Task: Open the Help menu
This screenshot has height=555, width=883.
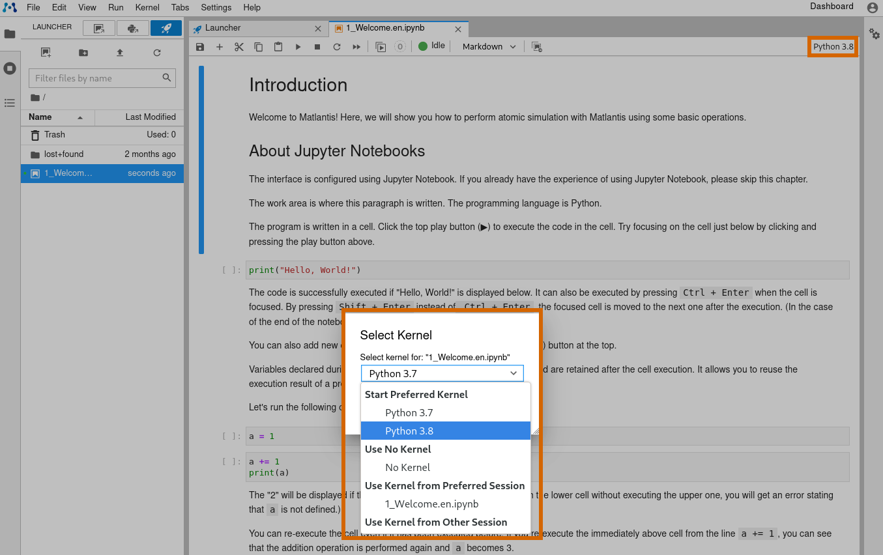Action: [252, 8]
